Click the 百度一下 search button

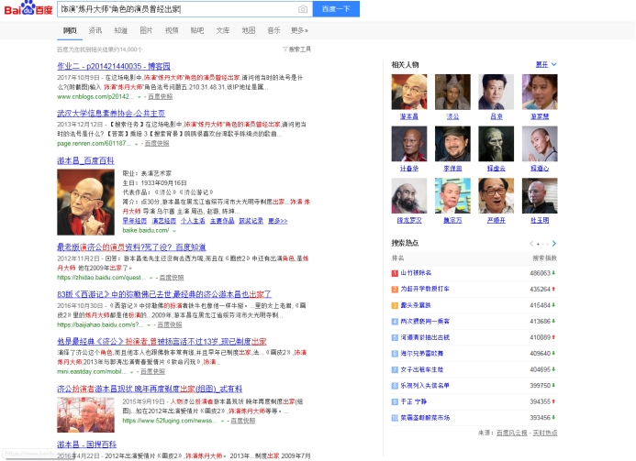(336, 9)
